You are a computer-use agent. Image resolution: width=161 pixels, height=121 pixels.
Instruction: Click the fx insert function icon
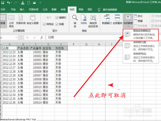(42, 38)
